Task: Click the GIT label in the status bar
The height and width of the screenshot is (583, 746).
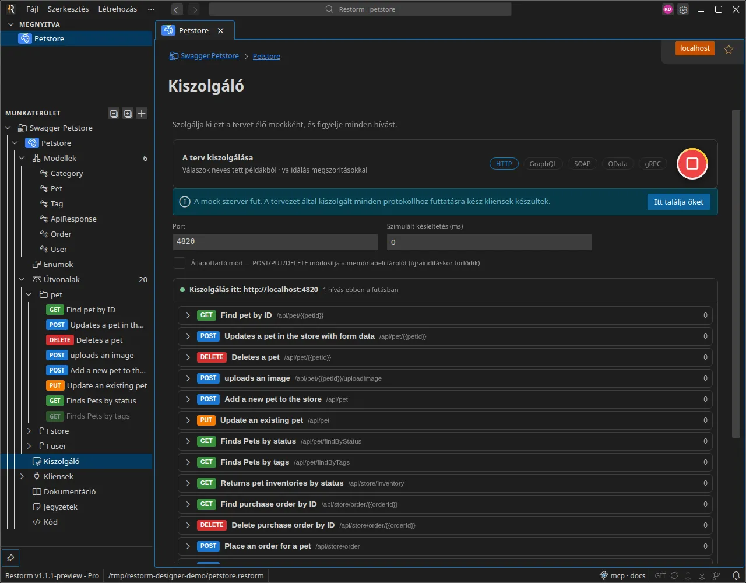Action: click(x=660, y=575)
